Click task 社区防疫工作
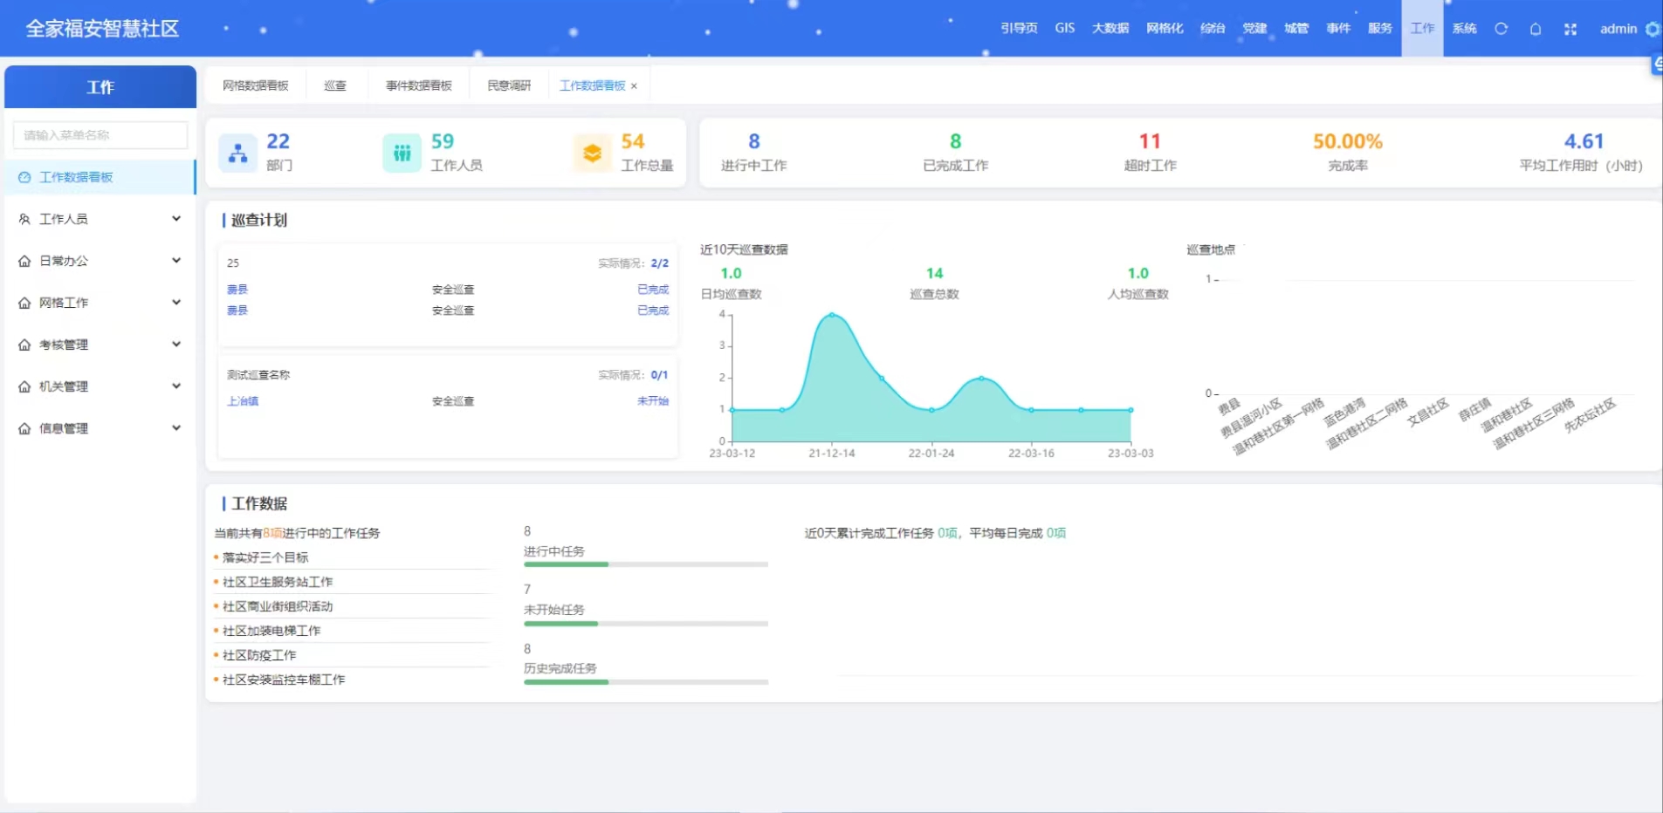The width and height of the screenshot is (1663, 813). coord(259,655)
